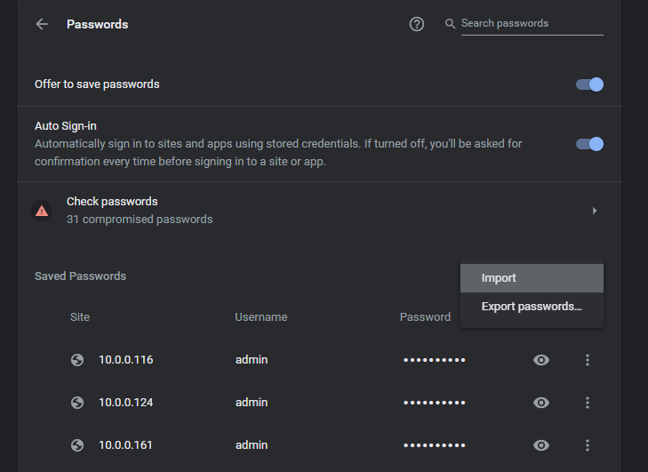Show password for 10.0.0.116

(x=541, y=360)
